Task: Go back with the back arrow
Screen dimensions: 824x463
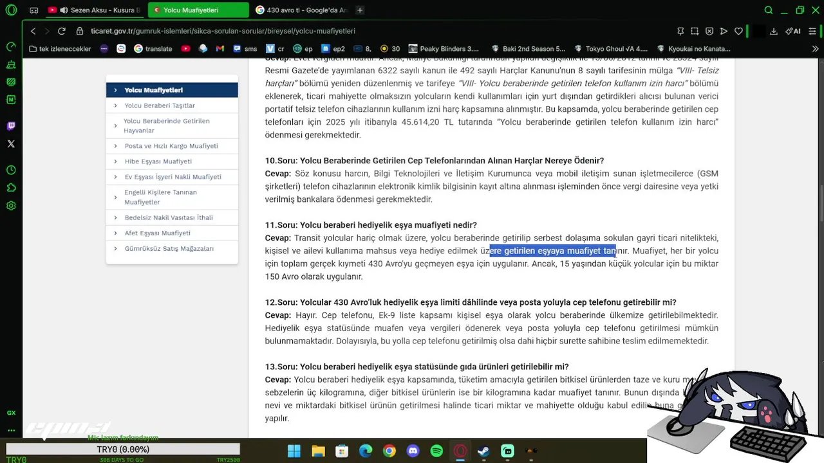Action: (33, 31)
